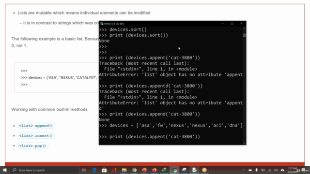Open the round orange taskbar app icon

[204, 170]
